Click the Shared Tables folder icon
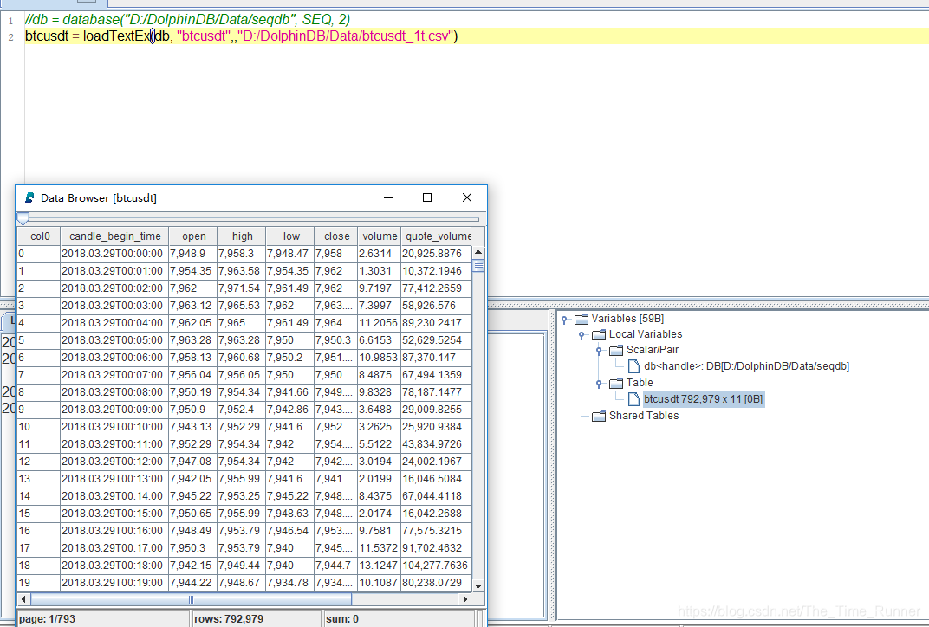The image size is (929, 627). click(599, 416)
